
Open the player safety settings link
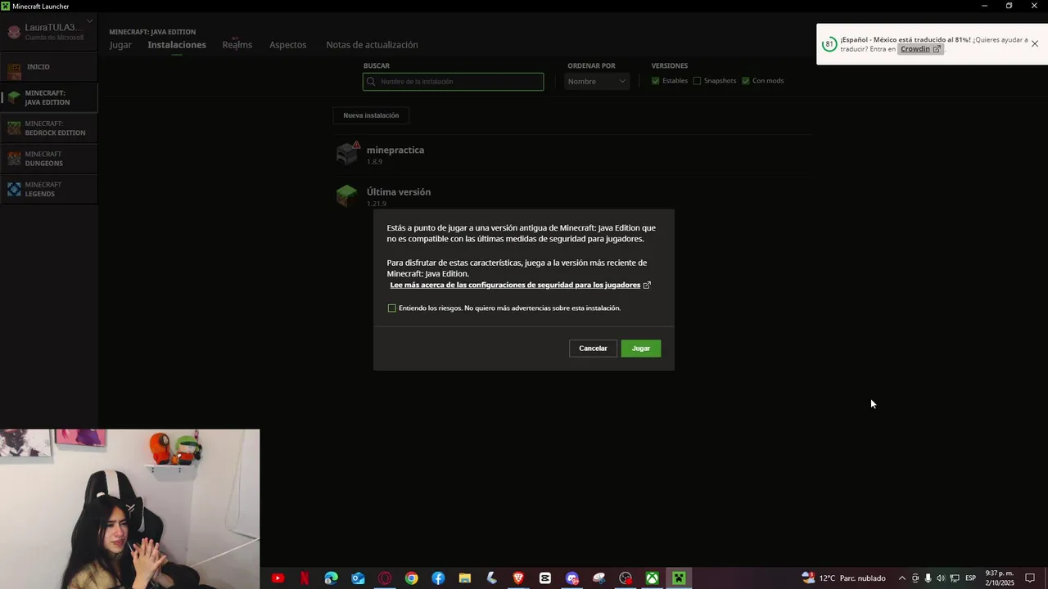pos(515,286)
